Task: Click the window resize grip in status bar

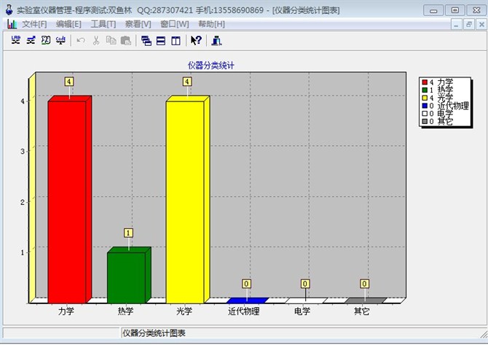Action: click(x=484, y=334)
